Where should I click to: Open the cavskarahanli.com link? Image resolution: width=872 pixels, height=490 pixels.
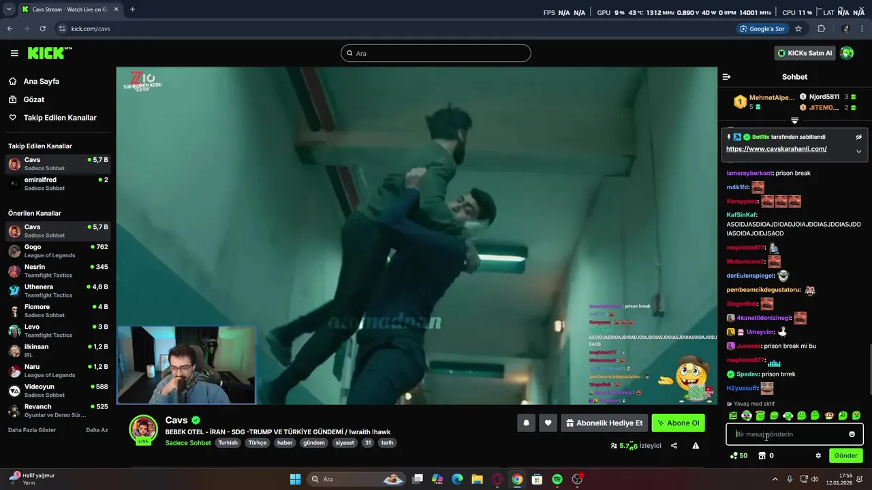(x=776, y=149)
